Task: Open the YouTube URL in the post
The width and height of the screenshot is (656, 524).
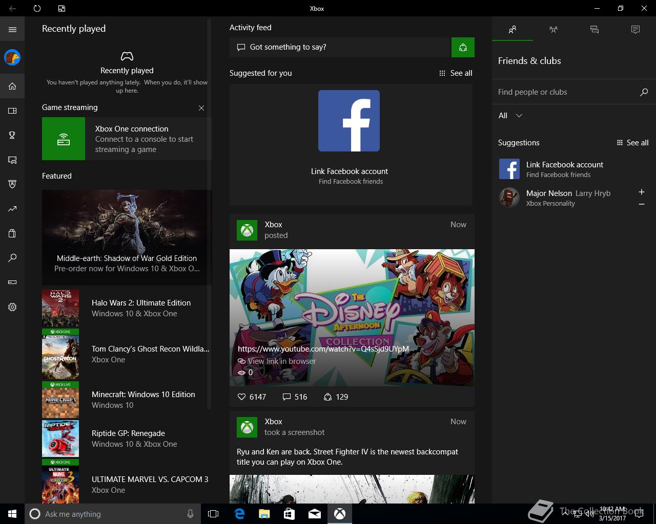Action: (x=323, y=349)
